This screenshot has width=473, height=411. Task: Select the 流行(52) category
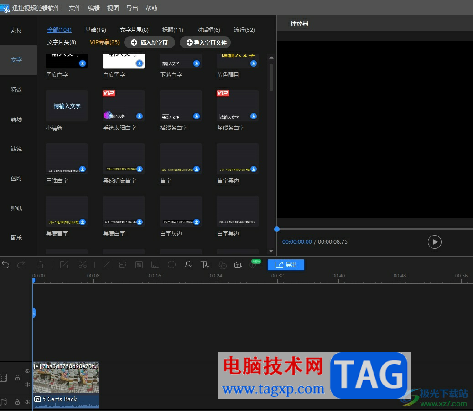click(244, 30)
